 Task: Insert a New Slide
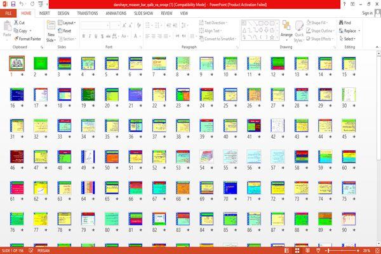[x=51, y=32]
